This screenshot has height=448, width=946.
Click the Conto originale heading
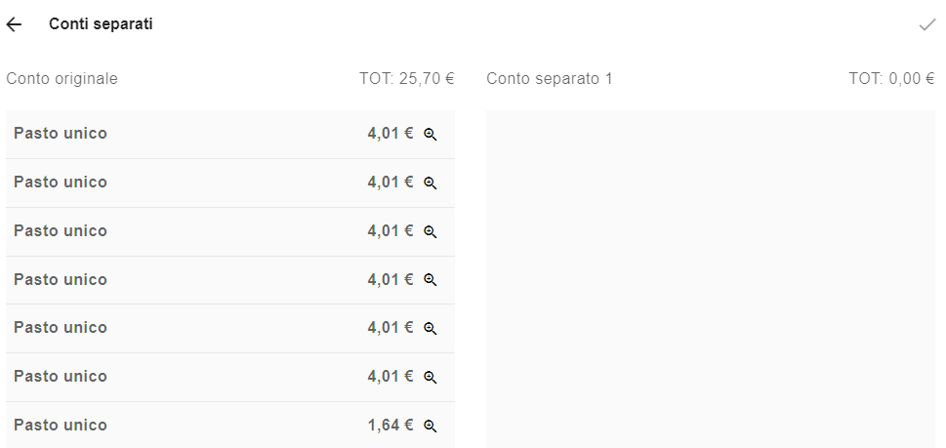pyautogui.click(x=62, y=79)
